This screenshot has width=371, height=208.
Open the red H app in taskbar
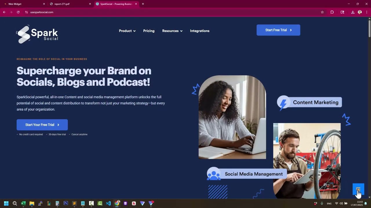(134, 203)
